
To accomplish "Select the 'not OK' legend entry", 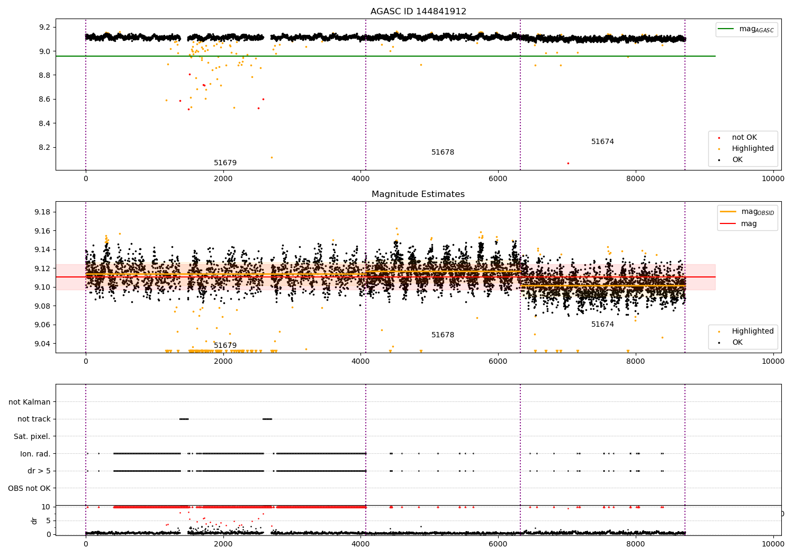I will [x=744, y=138].
